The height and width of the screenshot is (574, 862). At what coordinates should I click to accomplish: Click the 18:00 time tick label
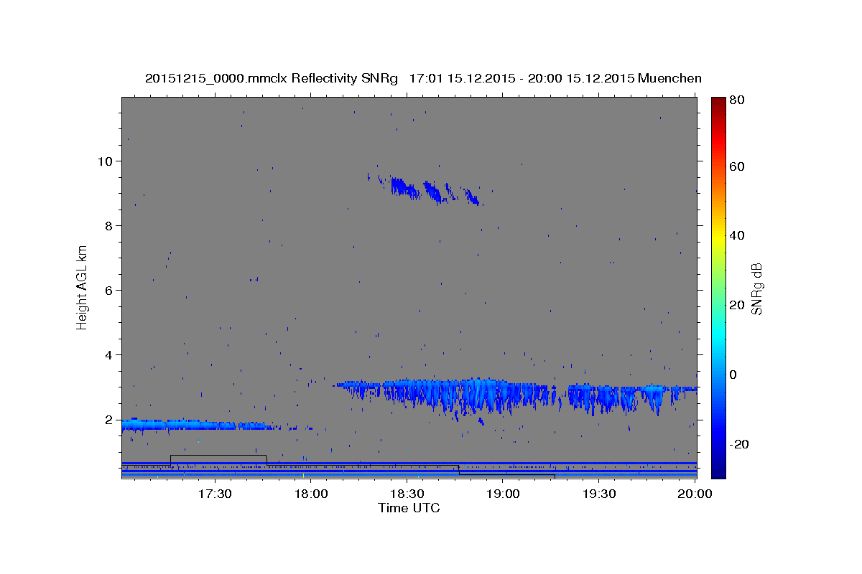(311, 494)
